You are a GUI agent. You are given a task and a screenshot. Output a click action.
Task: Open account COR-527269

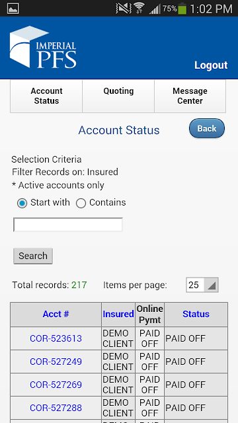(x=56, y=385)
